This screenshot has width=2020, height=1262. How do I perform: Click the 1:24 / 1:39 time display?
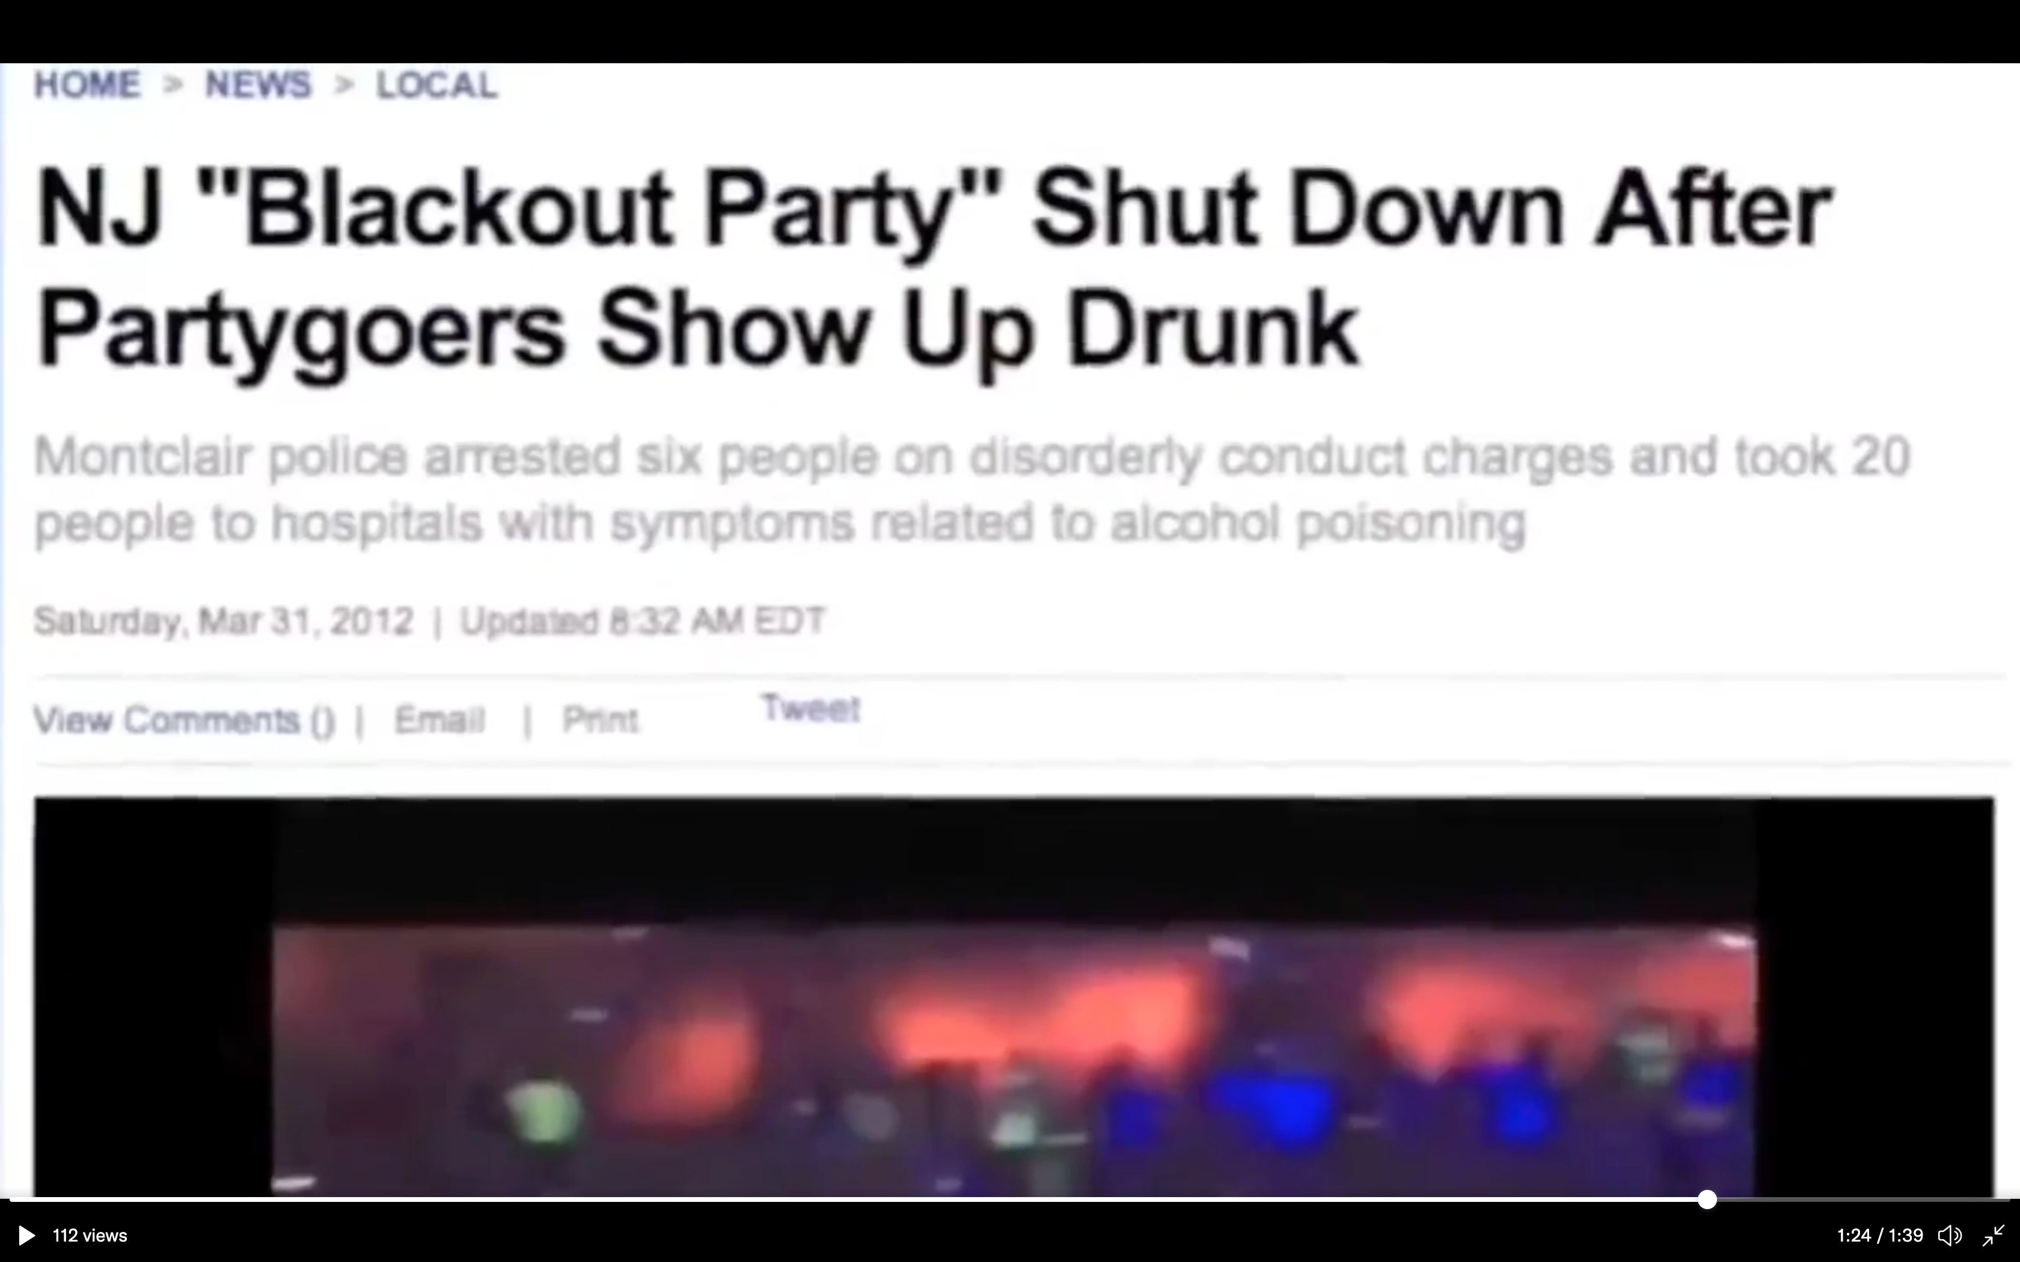point(1880,1236)
